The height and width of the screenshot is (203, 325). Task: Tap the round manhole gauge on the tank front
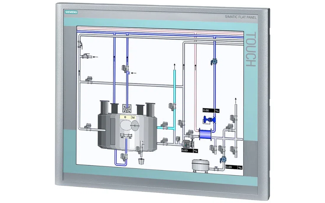click(135, 125)
